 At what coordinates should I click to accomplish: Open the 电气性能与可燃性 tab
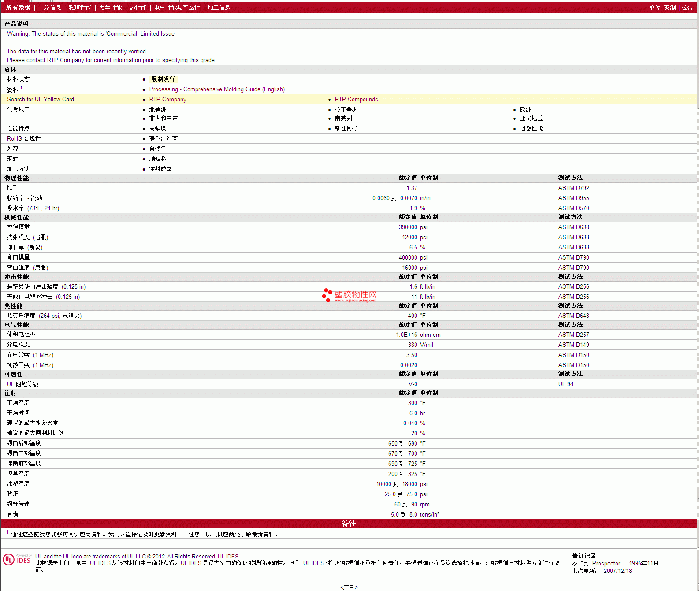pos(177,7)
